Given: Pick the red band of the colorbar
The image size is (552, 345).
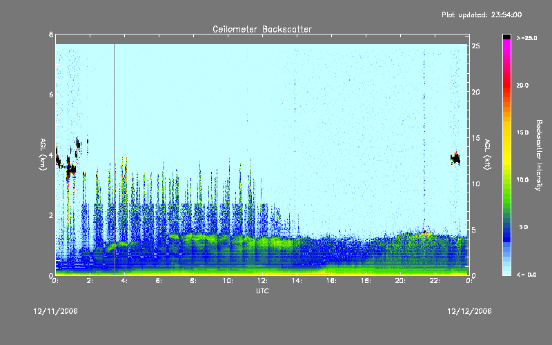Looking at the screenshot, I should [506, 84].
